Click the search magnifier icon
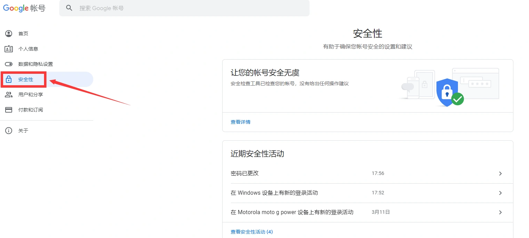 tap(69, 8)
